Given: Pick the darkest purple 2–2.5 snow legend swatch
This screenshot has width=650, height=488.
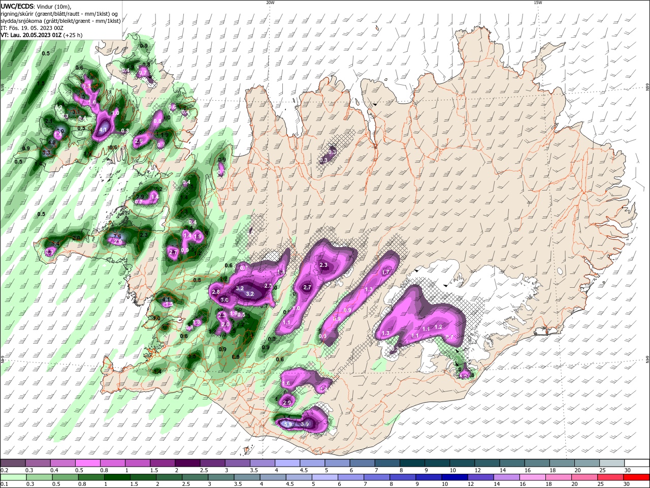Looking at the screenshot, I should 187,463.
